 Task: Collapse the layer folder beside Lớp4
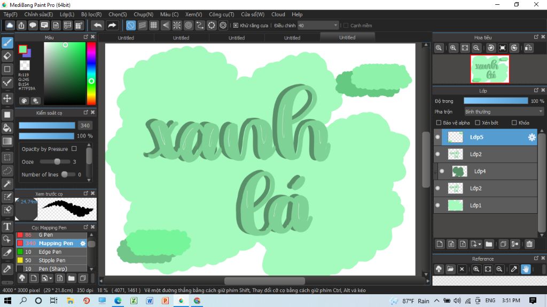[x=436, y=171]
